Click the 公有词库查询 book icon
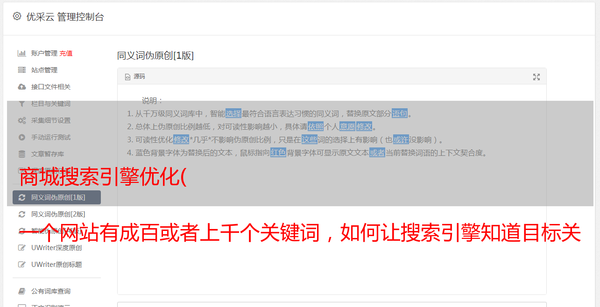The width and height of the screenshot is (600, 307). pos(21,291)
